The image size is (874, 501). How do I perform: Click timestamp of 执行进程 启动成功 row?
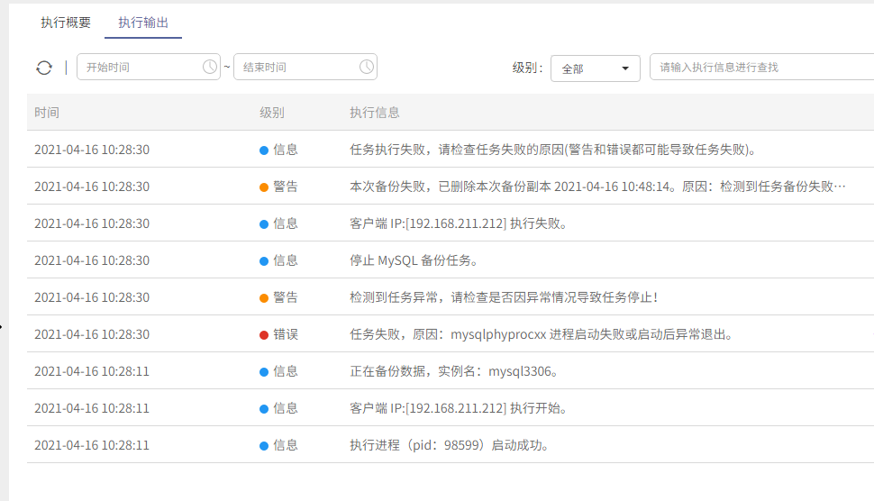92,445
